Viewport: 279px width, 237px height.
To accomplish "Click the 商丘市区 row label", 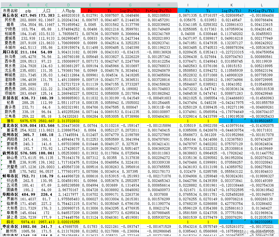I will point(10,15).
